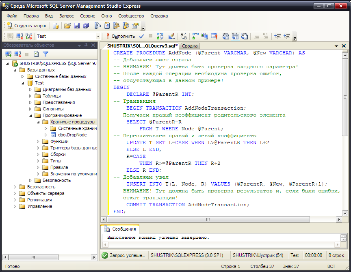Open the Registered Servers window icon
Screen dimensions: 351x272
click(97, 26)
